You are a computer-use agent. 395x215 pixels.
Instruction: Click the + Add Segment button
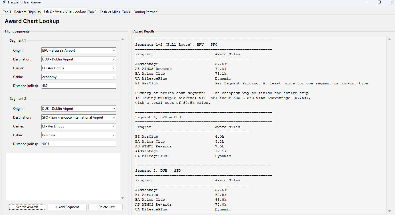tap(67, 207)
